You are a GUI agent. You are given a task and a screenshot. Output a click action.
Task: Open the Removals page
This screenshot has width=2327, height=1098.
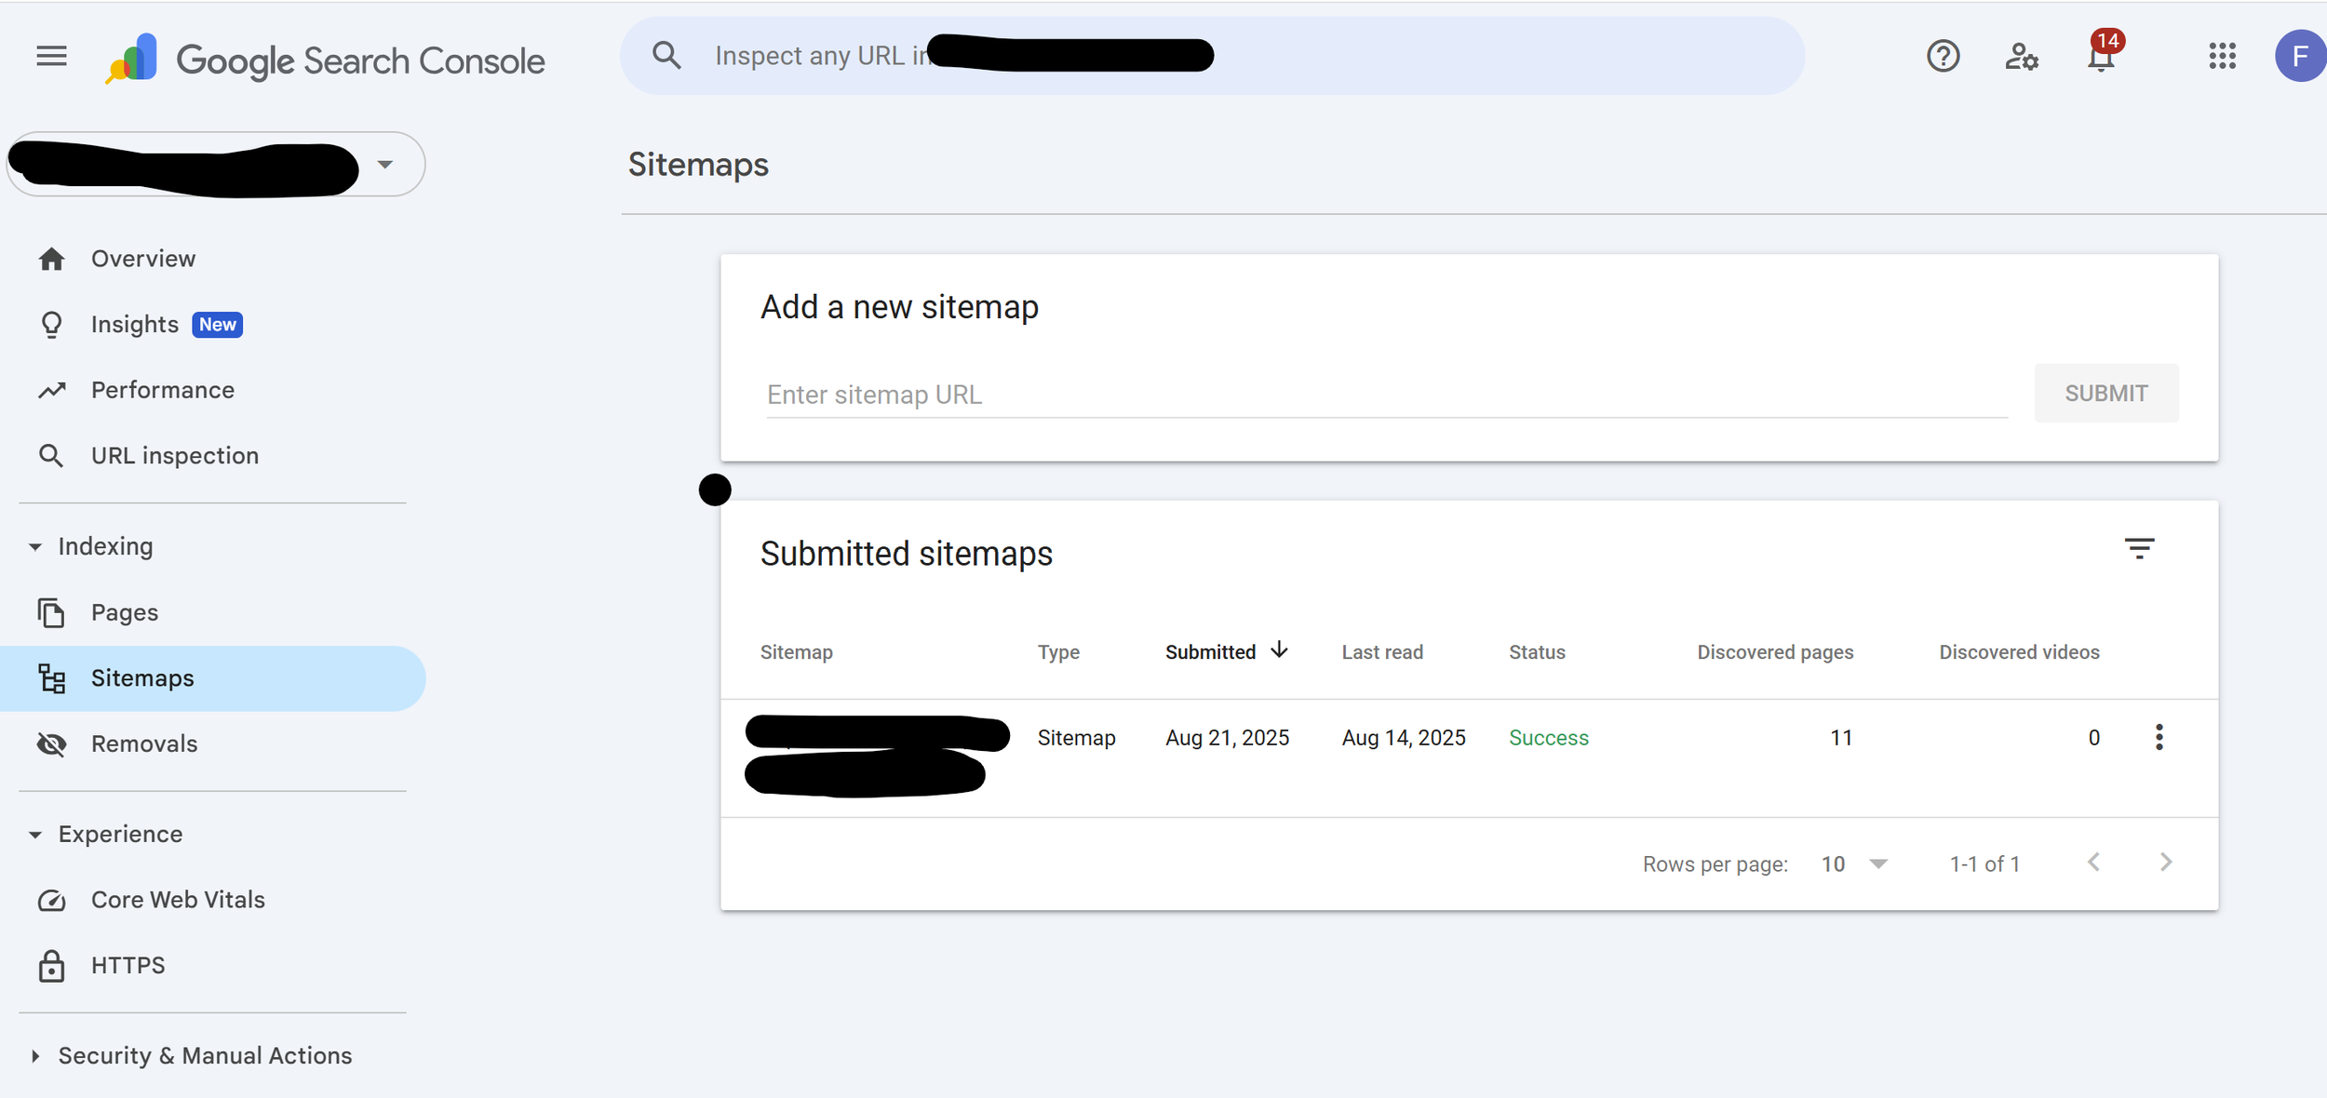click(143, 743)
